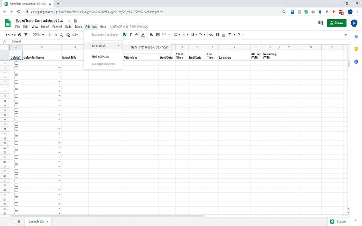
Task: Choose Sync with Google Calendar
Action: [x=149, y=47]
